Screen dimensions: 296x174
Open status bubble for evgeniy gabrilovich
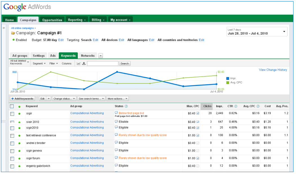(116, 166)
